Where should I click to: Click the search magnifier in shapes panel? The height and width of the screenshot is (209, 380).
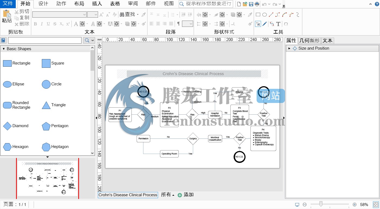[x=87, y=40]
